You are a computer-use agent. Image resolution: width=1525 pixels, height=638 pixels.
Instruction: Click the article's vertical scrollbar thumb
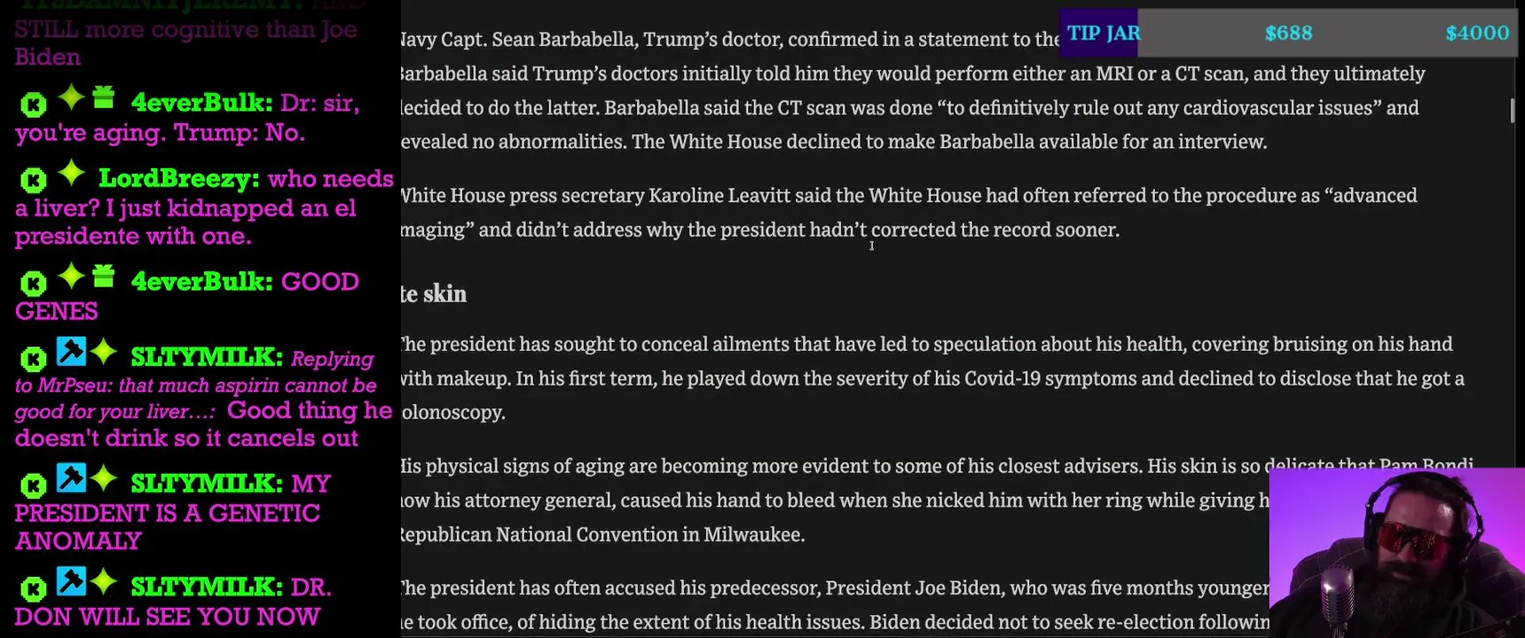point(1513,111)
